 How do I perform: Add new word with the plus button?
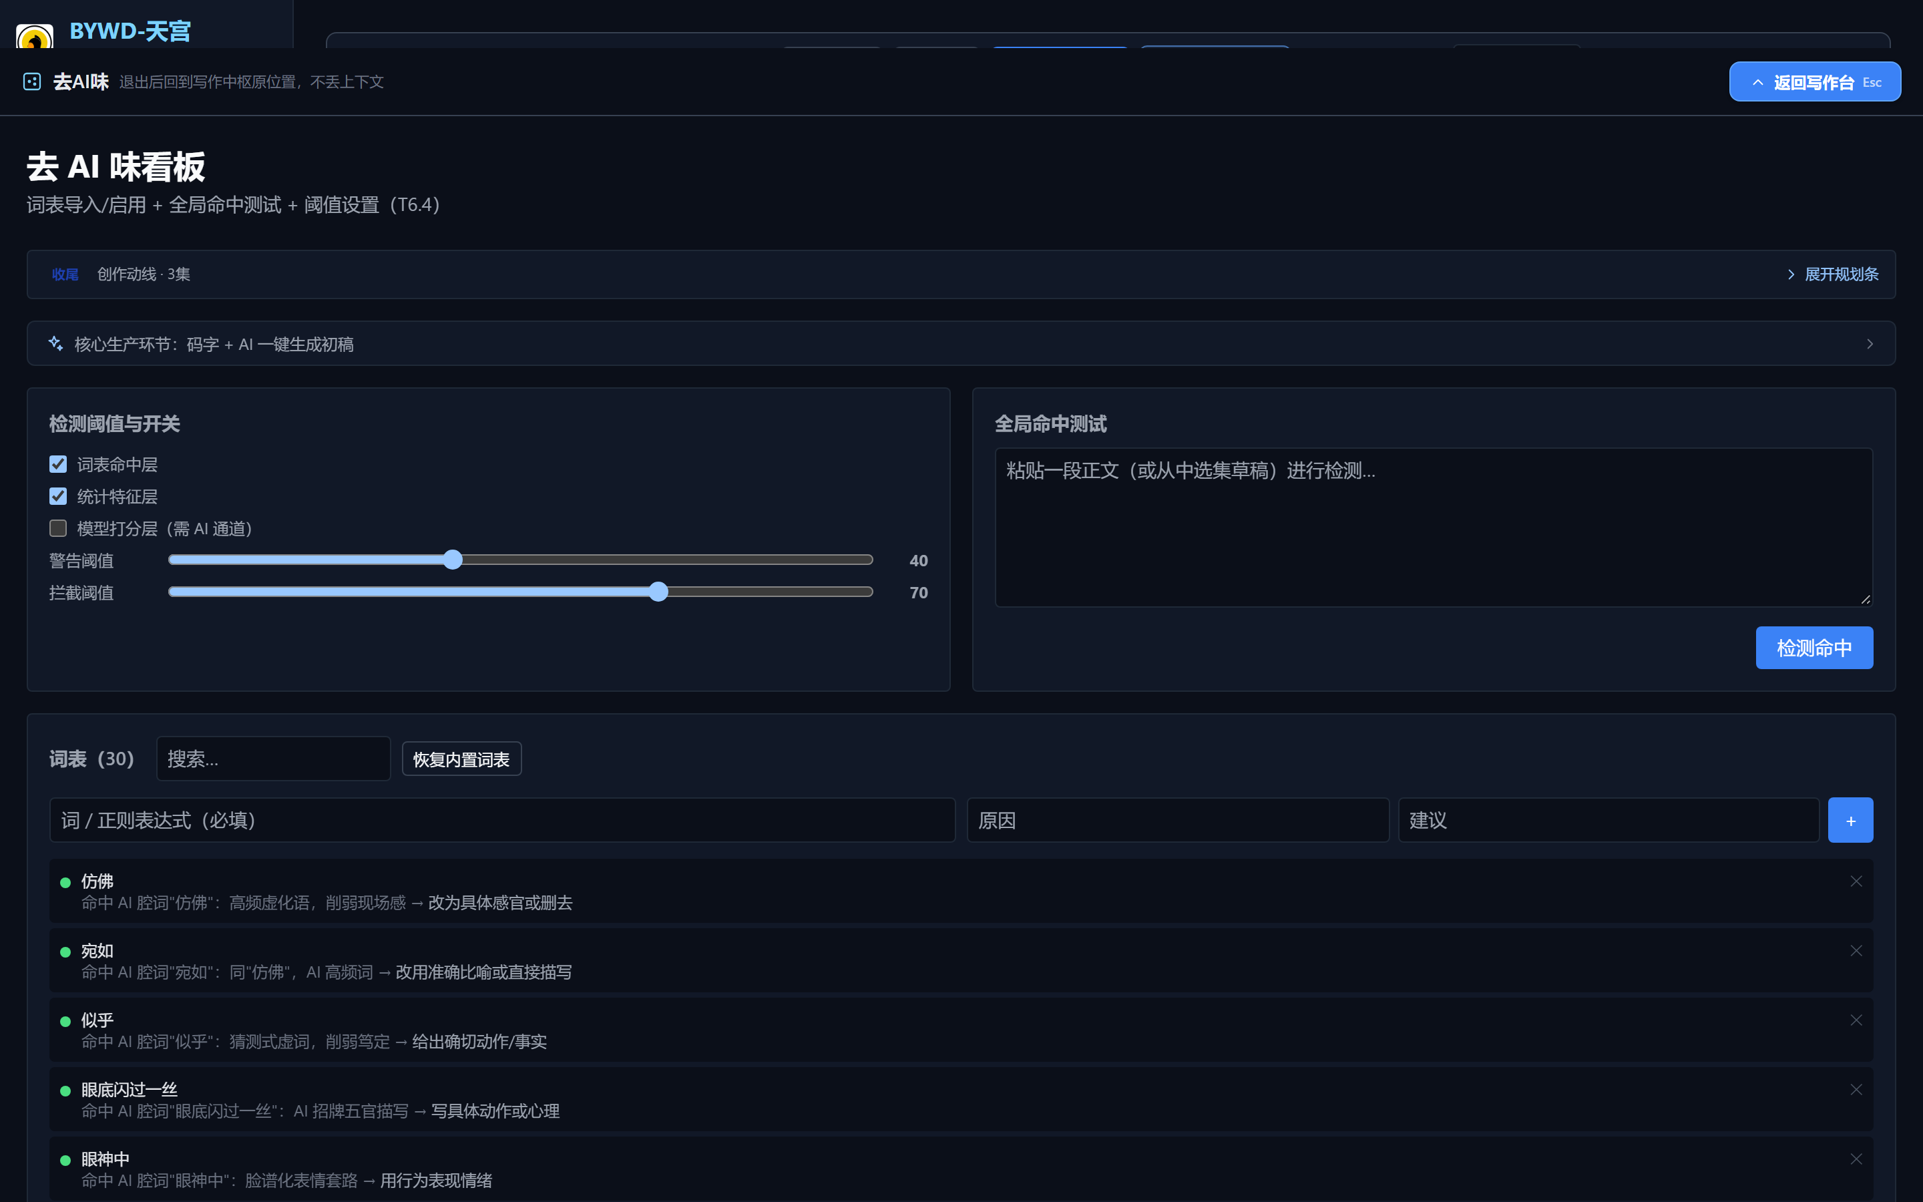1850,819
